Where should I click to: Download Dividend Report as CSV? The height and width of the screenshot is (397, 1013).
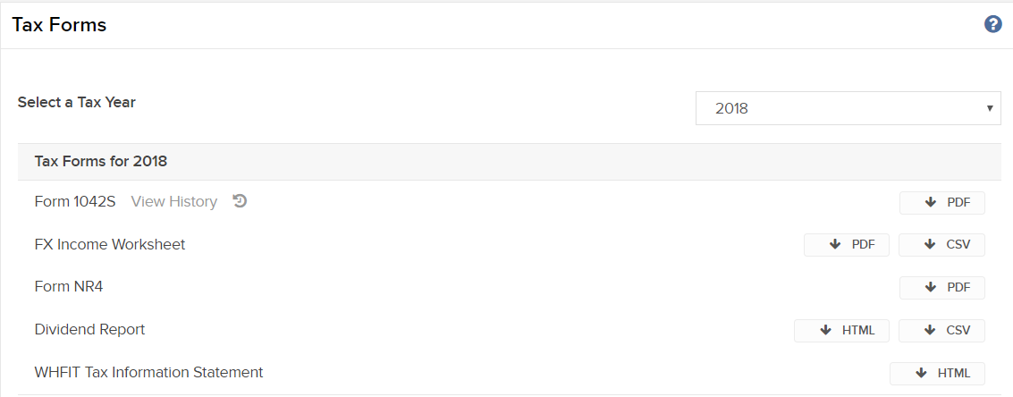(x=942, y=331)
